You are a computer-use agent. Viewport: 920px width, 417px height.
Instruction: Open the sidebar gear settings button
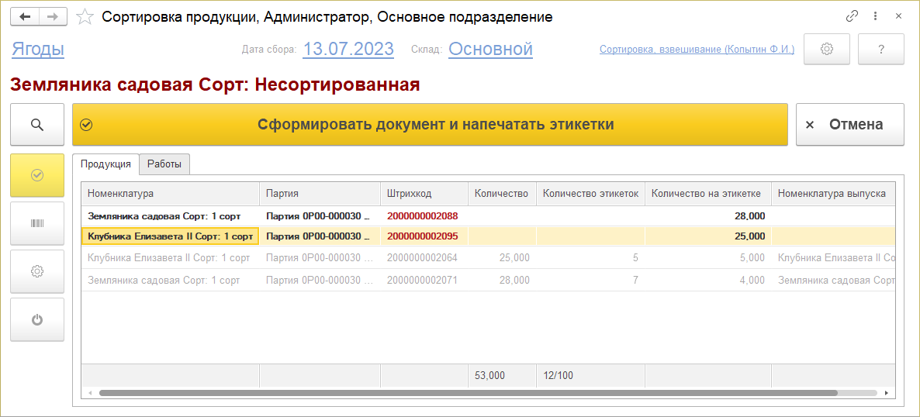click(x=37, y=271)
